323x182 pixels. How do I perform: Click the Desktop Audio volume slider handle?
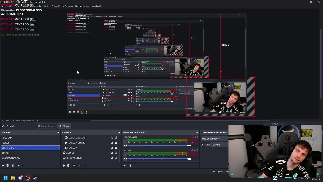coord(189,145)
